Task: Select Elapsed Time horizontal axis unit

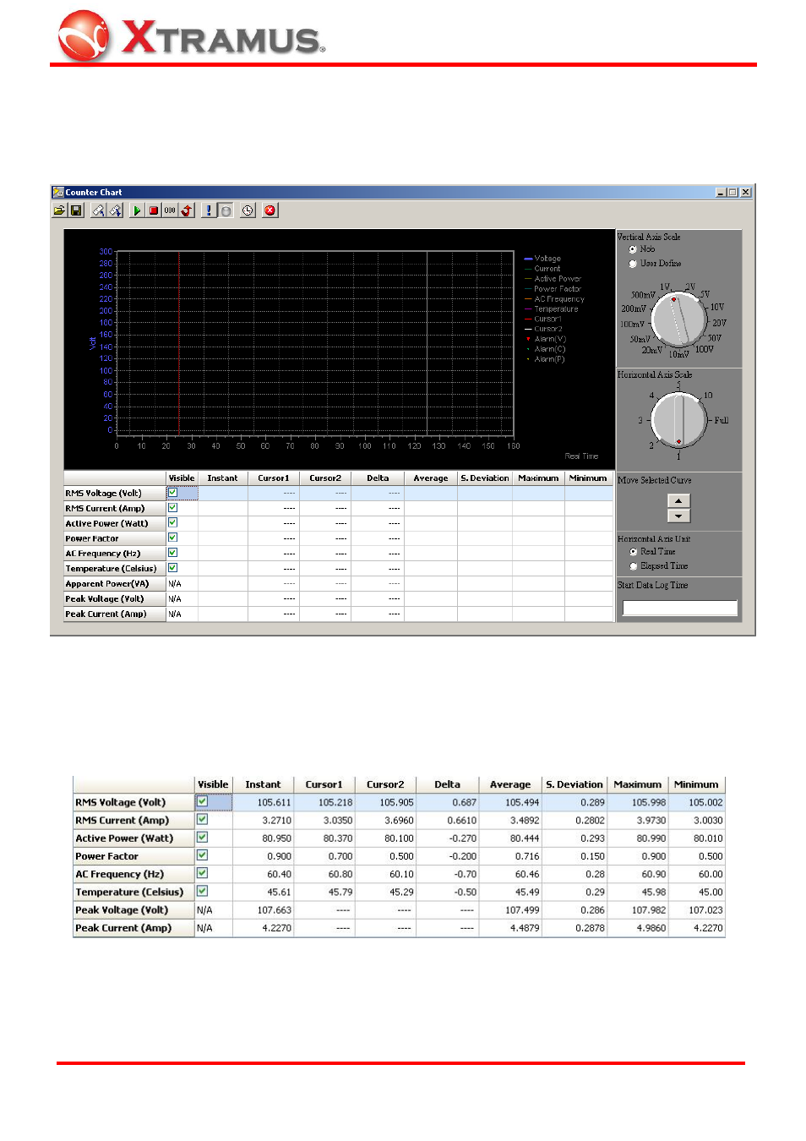Action: [x=633, y=566]
